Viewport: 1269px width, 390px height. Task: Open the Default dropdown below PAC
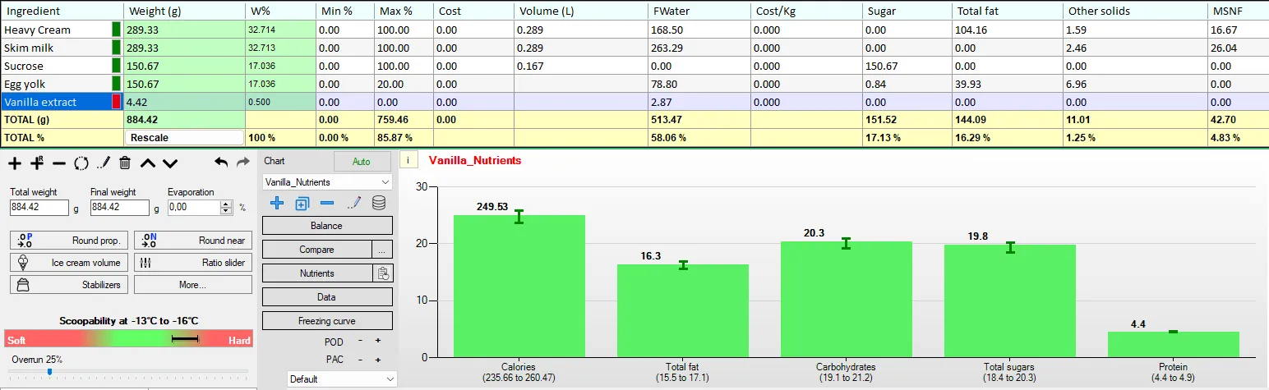pos(342,379)
